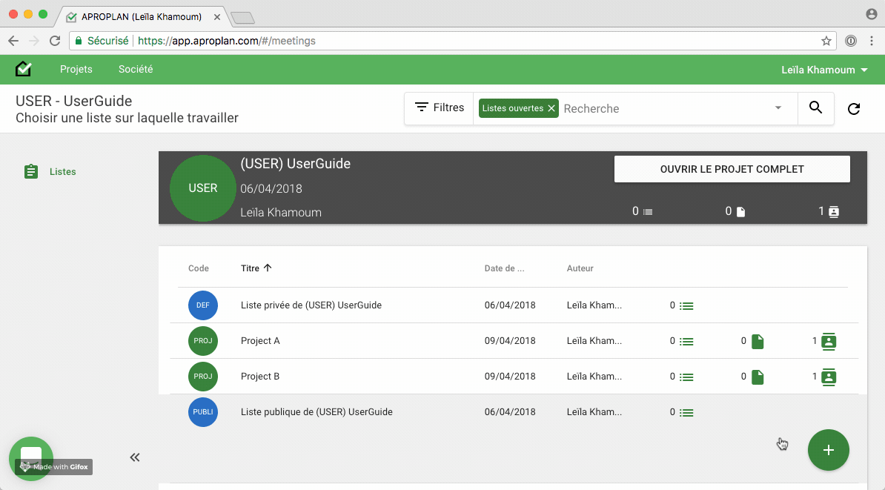Screen dimensions: 885x490
Task: Sort by the Titre column header
Action: pyautogui.click(x=250, y=268)
